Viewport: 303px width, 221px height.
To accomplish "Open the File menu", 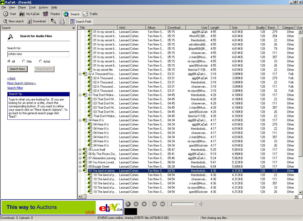I will point(4,7).
